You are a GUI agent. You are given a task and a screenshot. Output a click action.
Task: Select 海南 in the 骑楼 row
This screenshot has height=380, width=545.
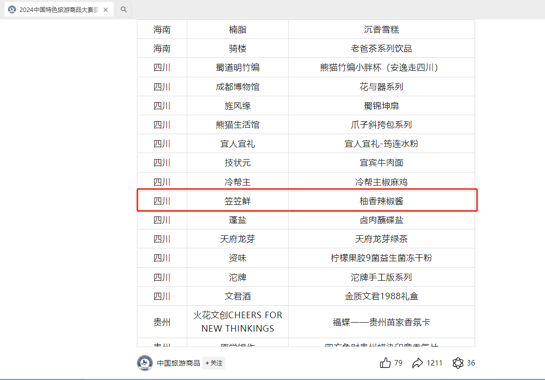162,48
